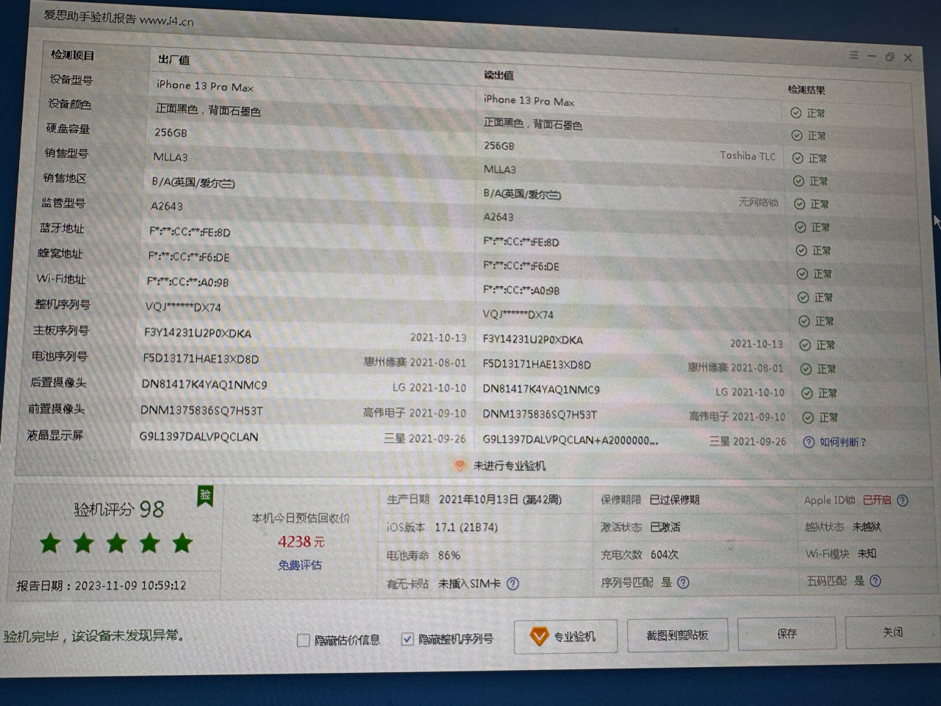Viewport: 941px width, 706px height.
Task: Click the 保存 button
Action: click(x=787, y=633)
